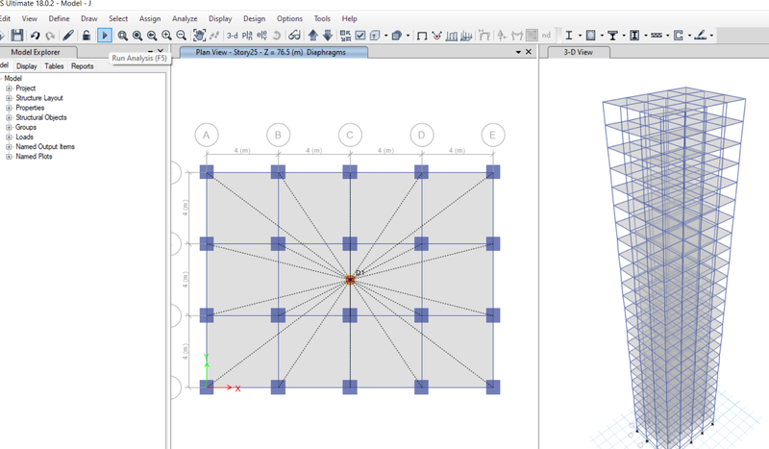Move up one story with up arrow
Image resolution: width=769 pixels, height=449 pixels.
313,36
